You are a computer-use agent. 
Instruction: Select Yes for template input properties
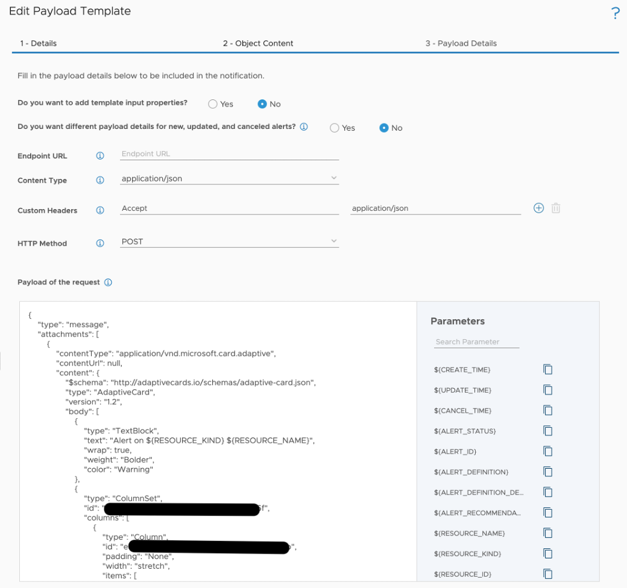click(213, 104)
